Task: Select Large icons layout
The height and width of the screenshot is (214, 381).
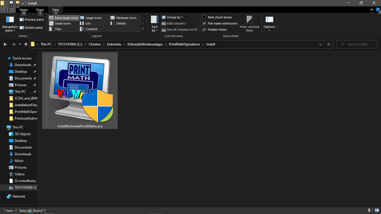Action: (x=91, y=18)
